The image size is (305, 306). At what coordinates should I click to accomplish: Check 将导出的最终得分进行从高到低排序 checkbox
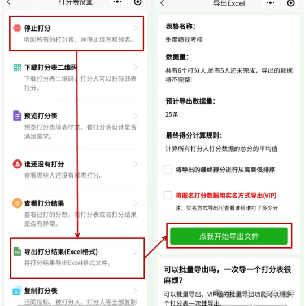click(168, 170)
